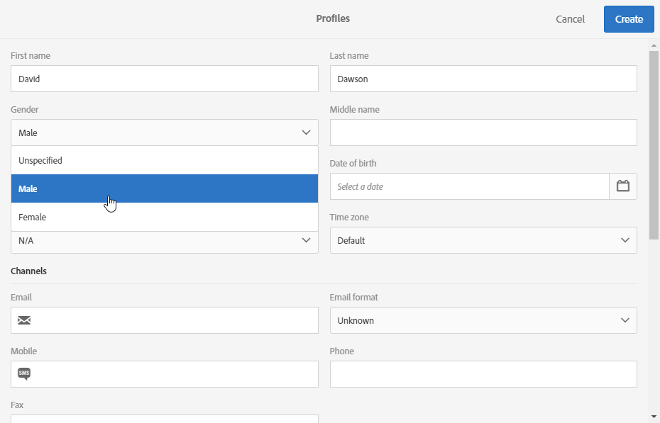This screenshot has height=423, width=660.
Task: Click the First name input field
Action: point(165,79)
